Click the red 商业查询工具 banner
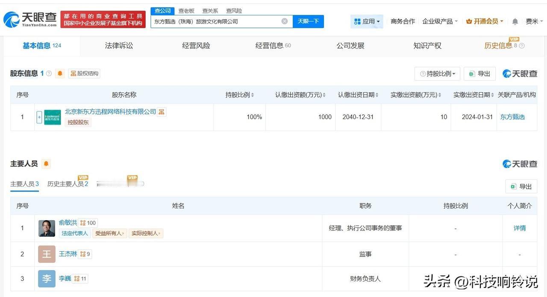Image resolution: width=547 pixels, height=297 pixels. click(103, 20)
